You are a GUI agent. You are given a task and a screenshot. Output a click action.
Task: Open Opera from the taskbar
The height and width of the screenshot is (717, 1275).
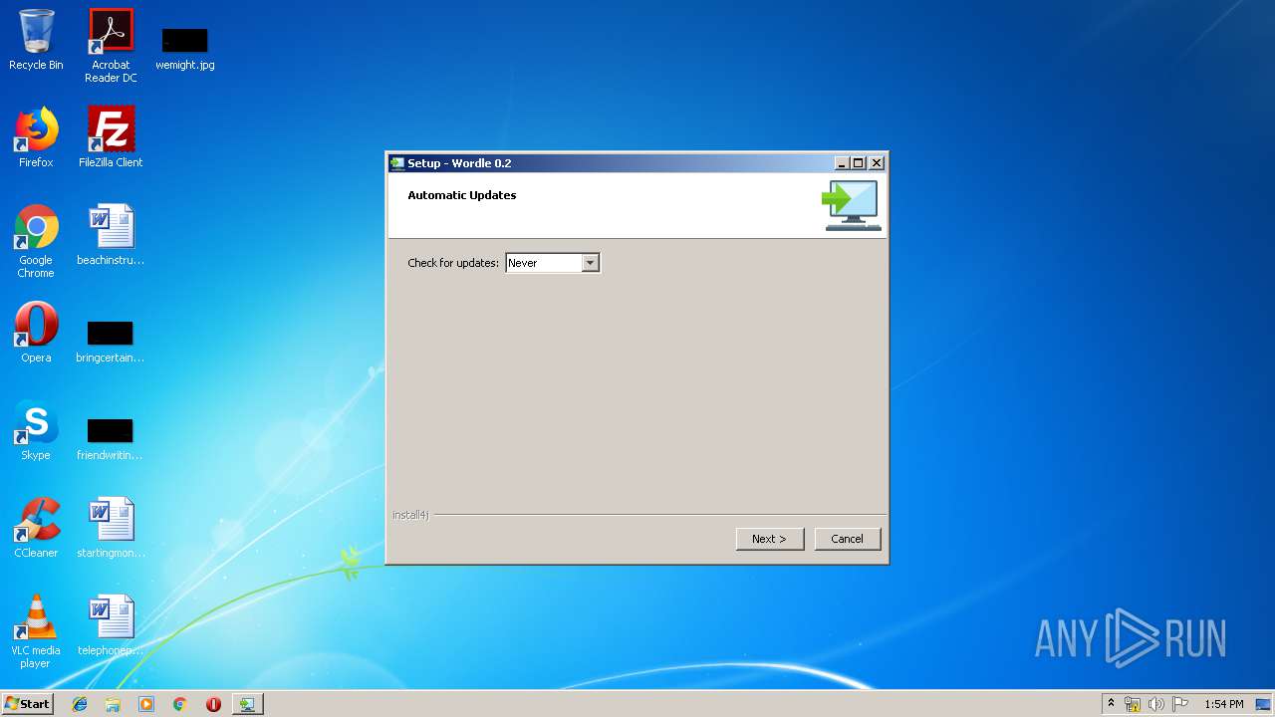pyautogui.click(x=213, y=704)
